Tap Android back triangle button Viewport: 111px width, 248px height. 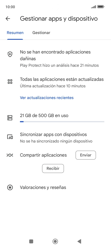coord(79,241)
